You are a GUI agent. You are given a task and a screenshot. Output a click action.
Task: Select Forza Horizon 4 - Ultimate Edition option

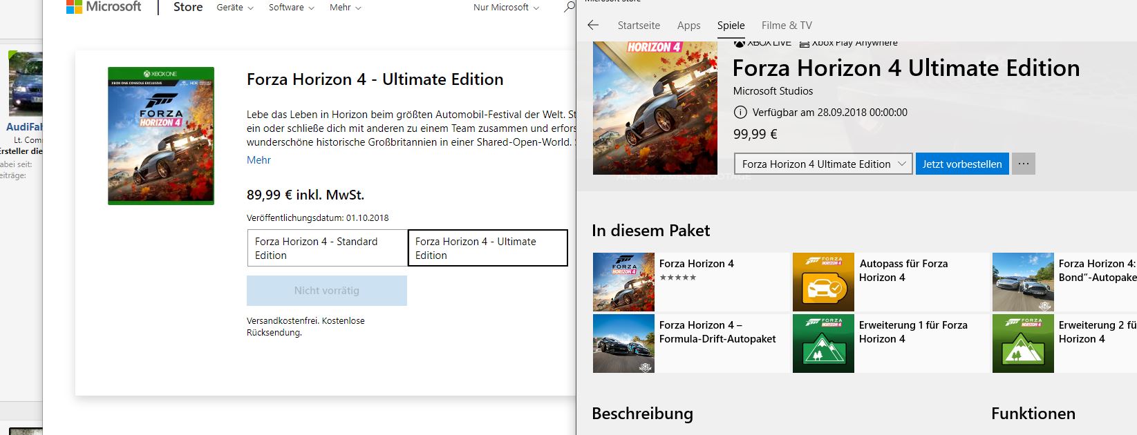[488, 248]
